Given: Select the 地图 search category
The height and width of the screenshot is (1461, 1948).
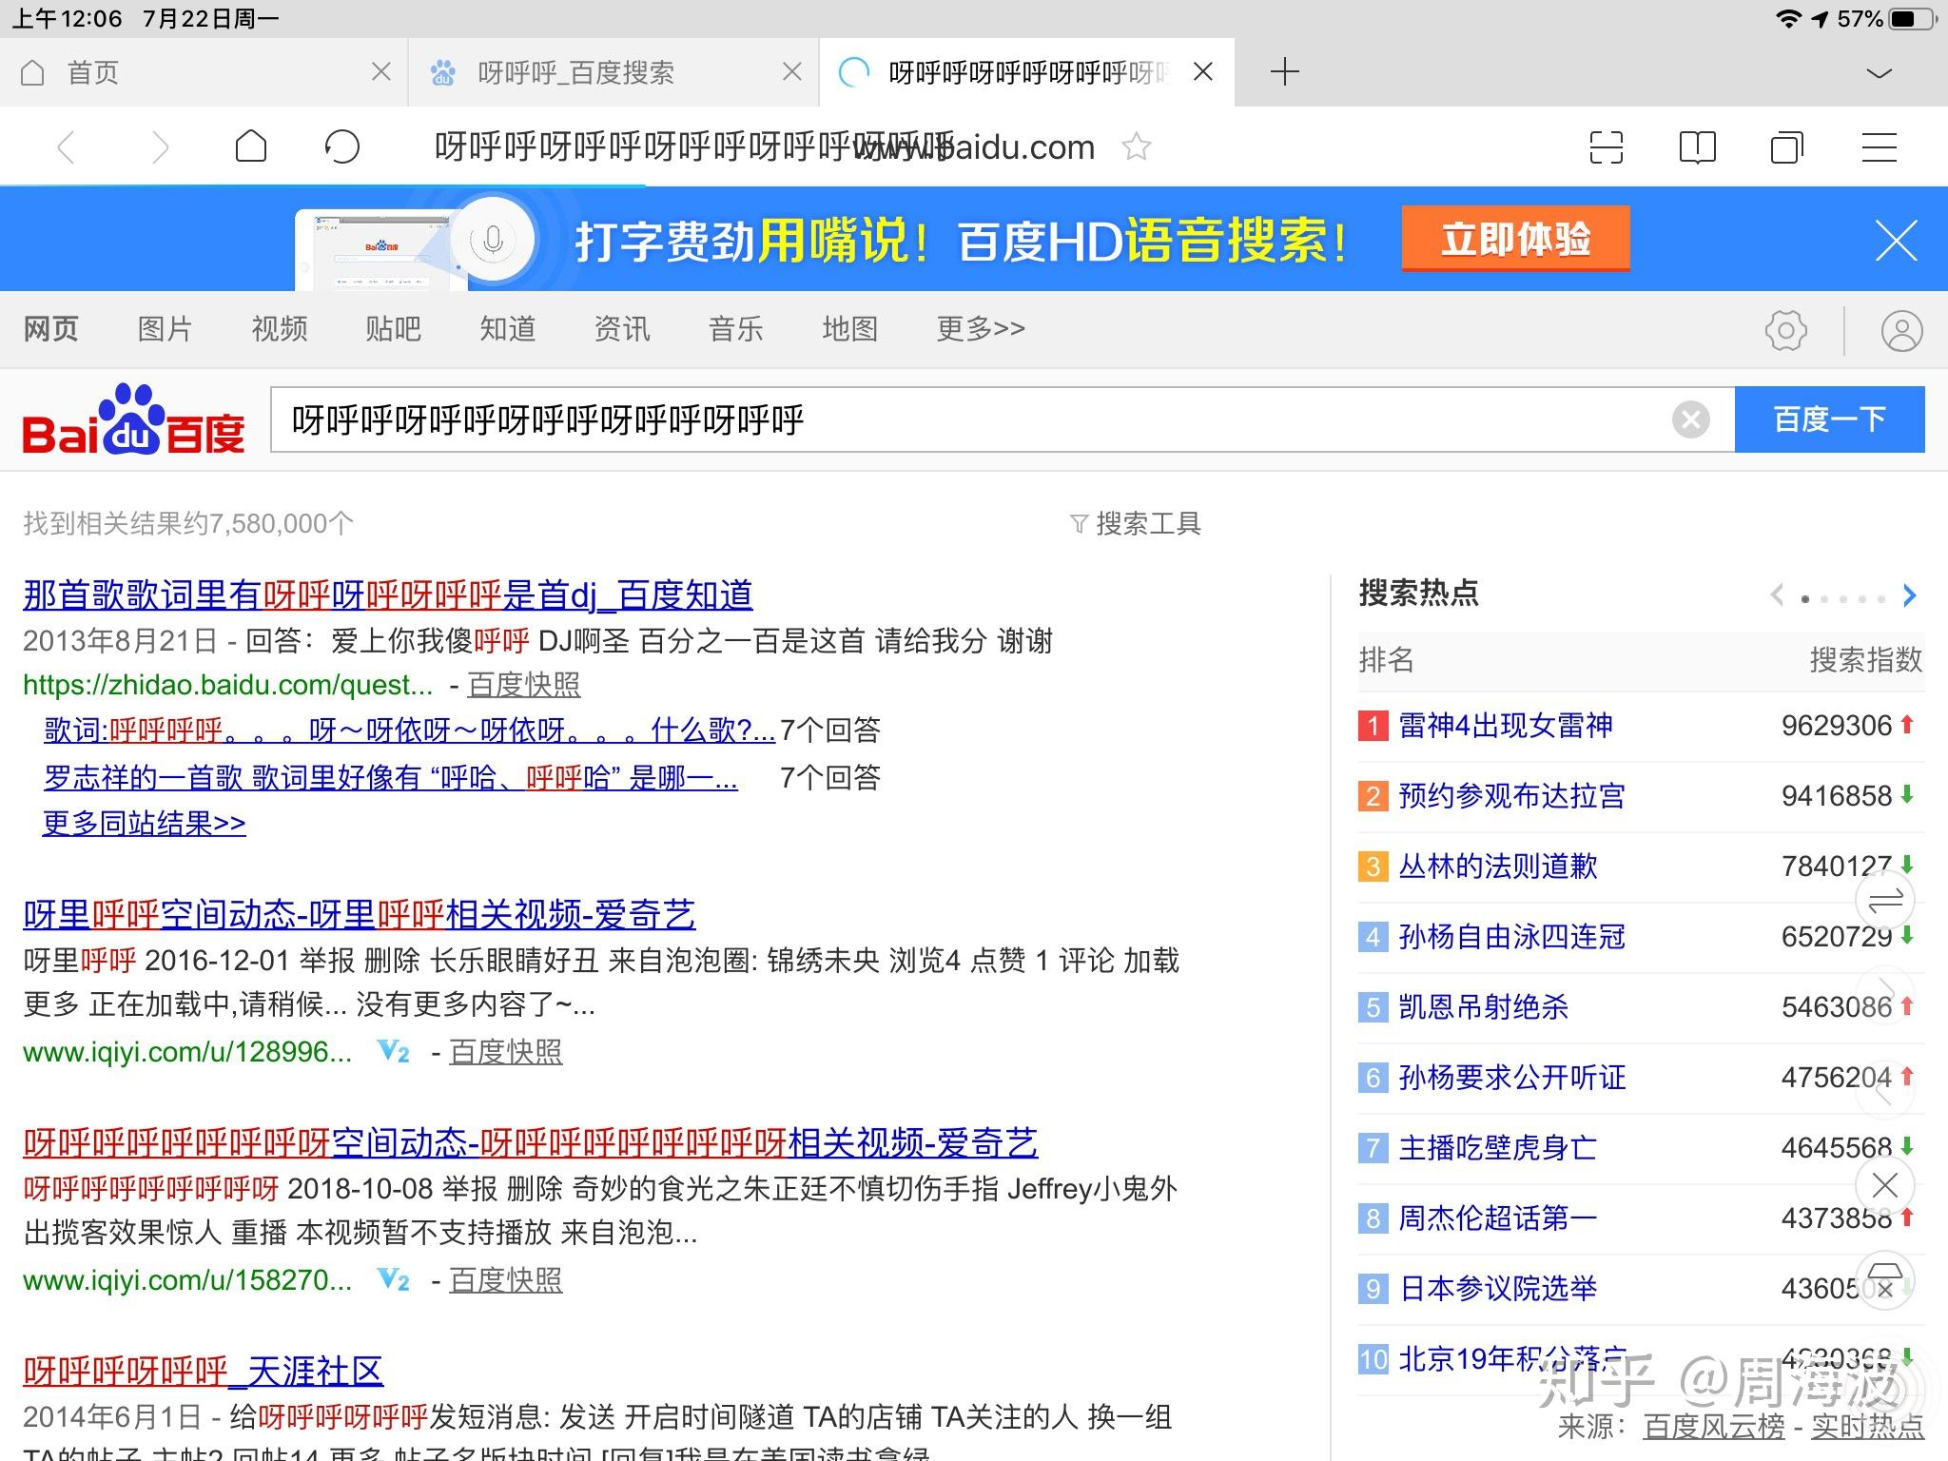Looking at the screenshot, I should (x=850, y=329).
